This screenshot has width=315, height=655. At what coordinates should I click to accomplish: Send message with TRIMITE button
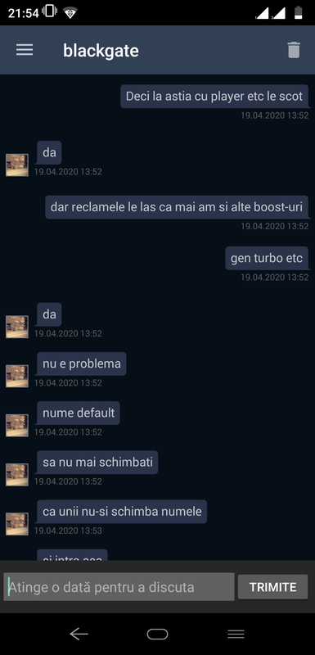coord(272,587)
